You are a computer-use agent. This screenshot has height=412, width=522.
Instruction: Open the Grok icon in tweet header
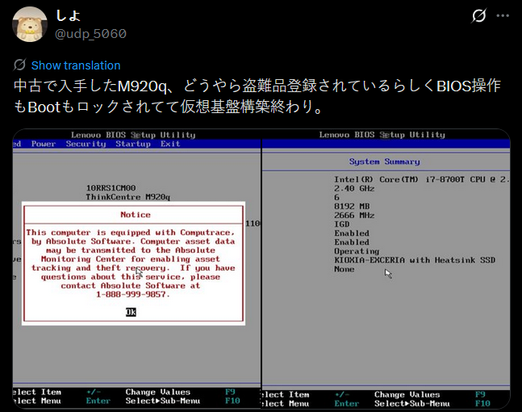pos(478,16)
